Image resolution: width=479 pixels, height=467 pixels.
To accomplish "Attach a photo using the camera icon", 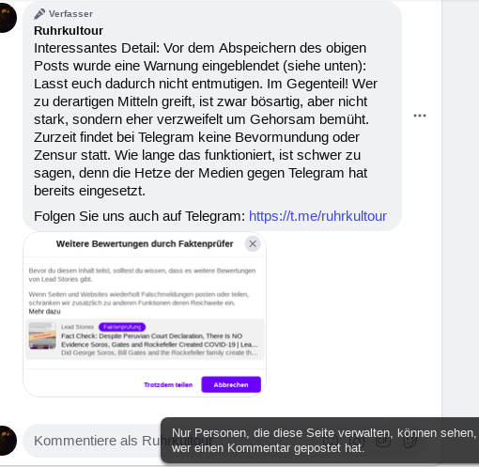I will point(357,441).
